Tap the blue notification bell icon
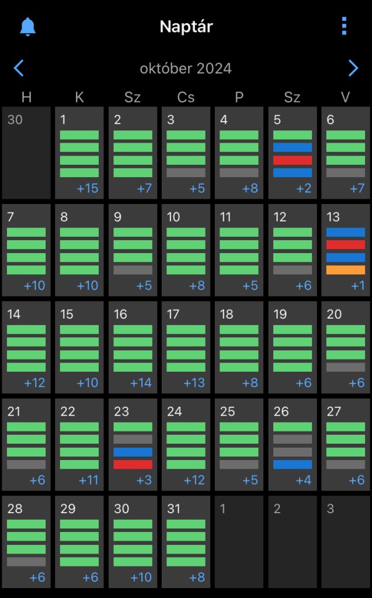The image size is (372, 598). (27, 27)
